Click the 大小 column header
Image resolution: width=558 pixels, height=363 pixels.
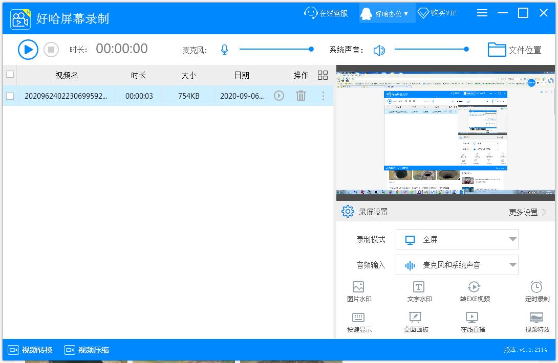tap(188, 75)
